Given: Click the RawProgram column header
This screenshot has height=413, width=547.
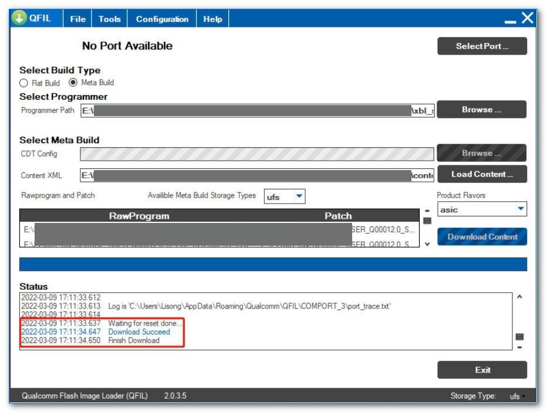Looking at the screenshot, I should [139, 216].
